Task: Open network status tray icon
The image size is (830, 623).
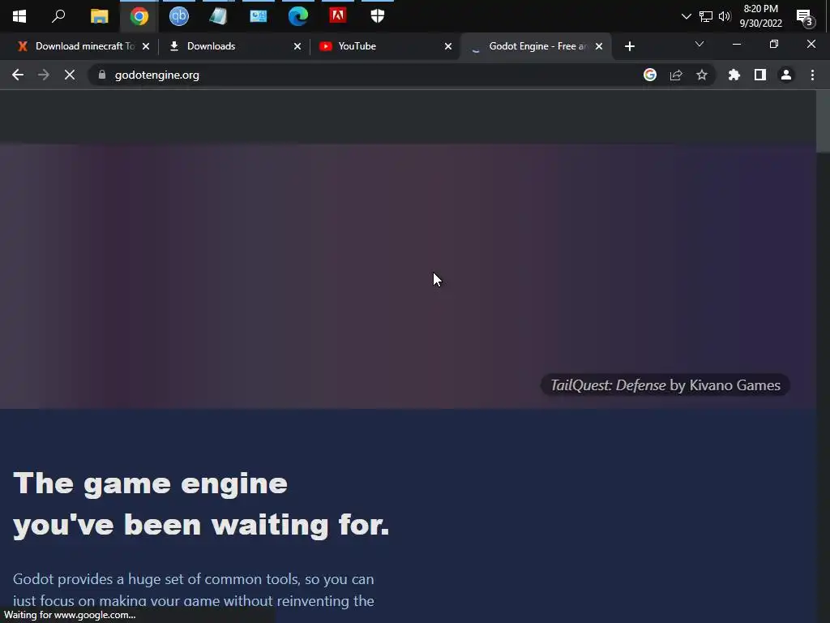Action: 706,16
